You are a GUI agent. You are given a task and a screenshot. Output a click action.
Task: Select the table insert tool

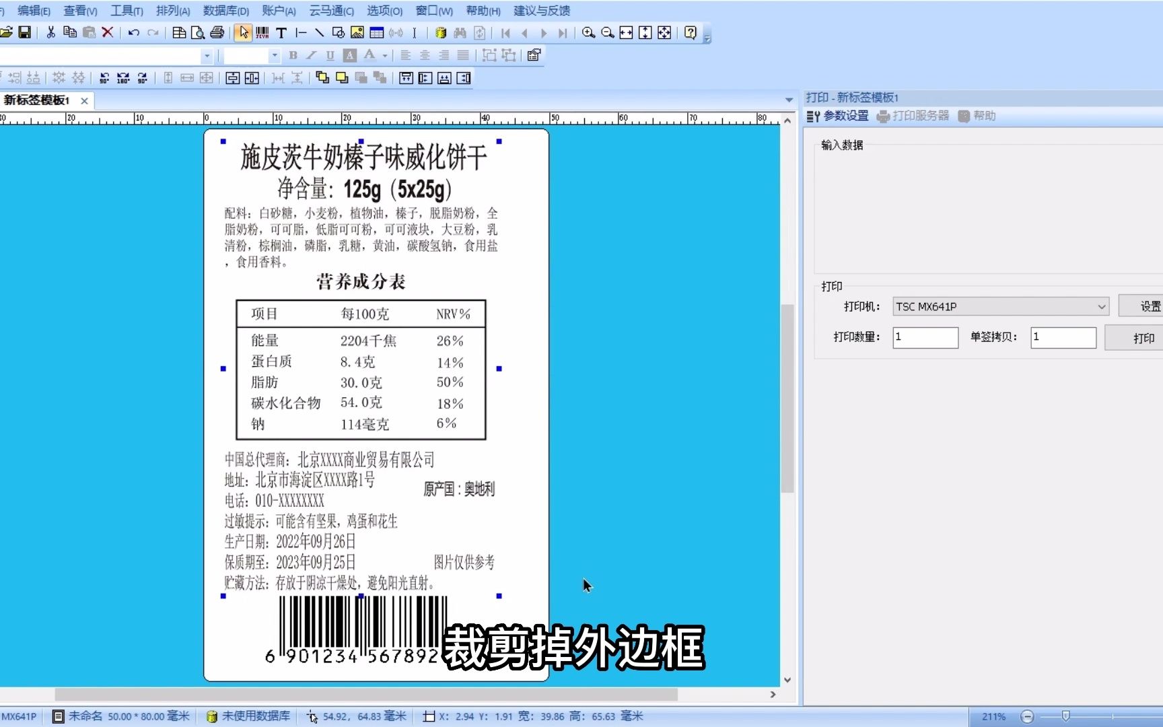tap(377, 32)
